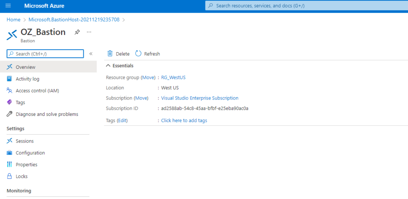
Task: Click Edit next to Tags
Action: tap(122, 121)
